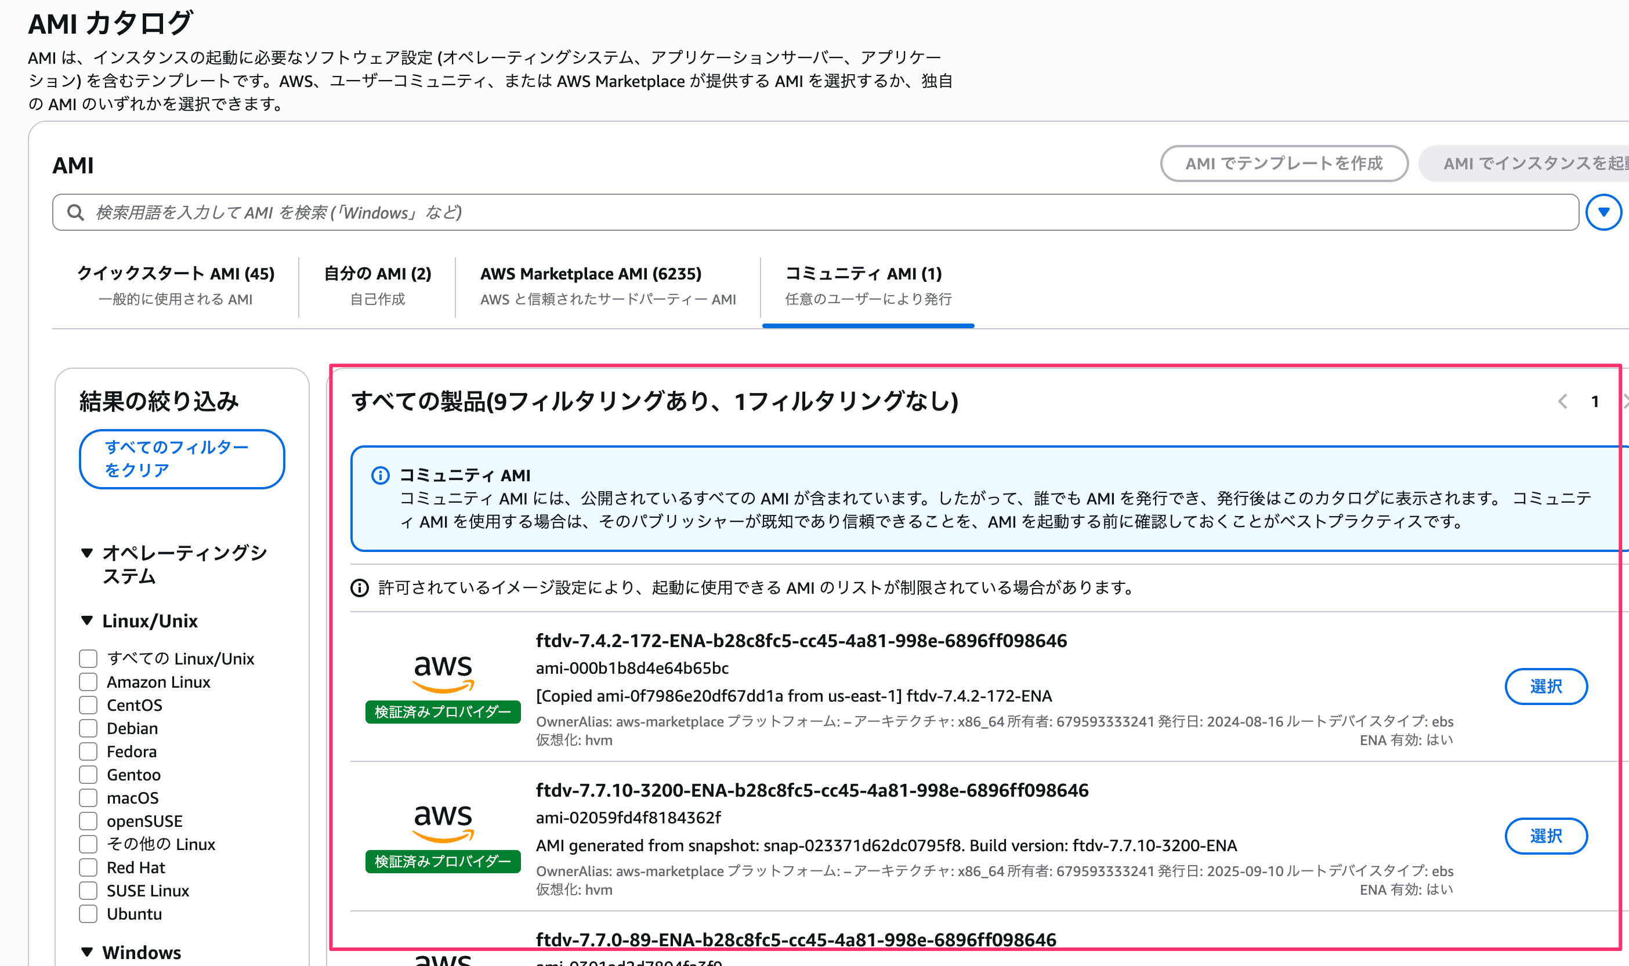Check the Debian filter

point(88,728)
